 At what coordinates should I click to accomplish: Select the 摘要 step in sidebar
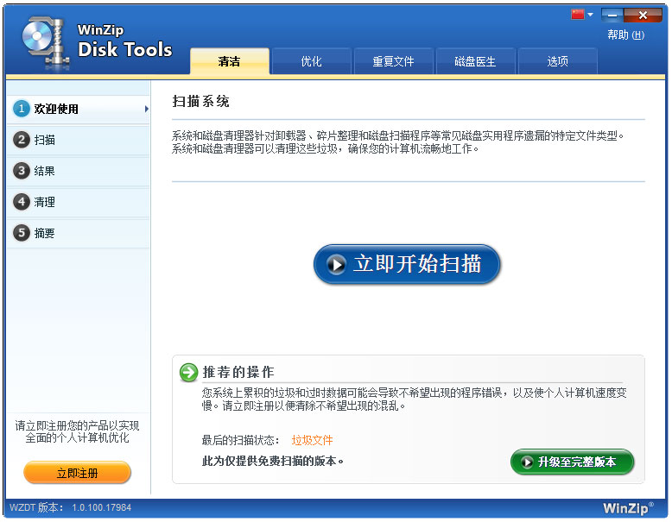coord(78,233)
